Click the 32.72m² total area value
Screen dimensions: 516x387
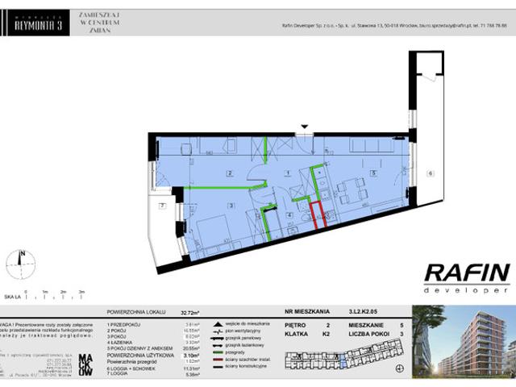pos(190,313)
